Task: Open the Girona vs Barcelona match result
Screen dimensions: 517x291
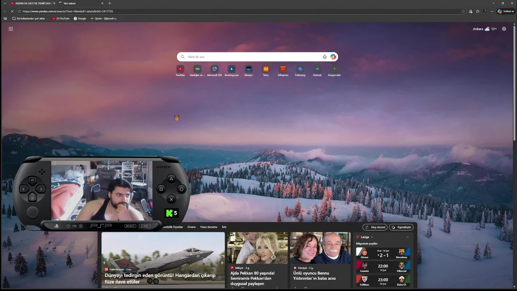Action: (383, 253)
